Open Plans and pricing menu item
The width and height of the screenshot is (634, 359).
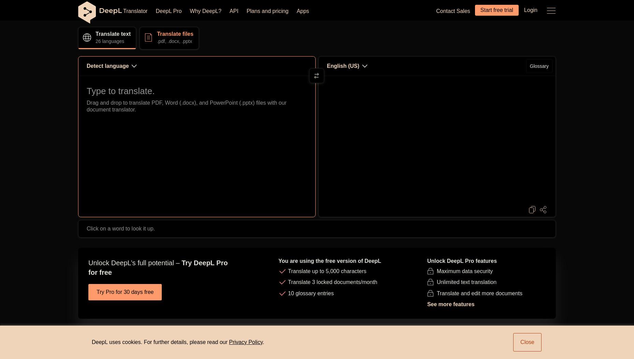tap(268, 11)
